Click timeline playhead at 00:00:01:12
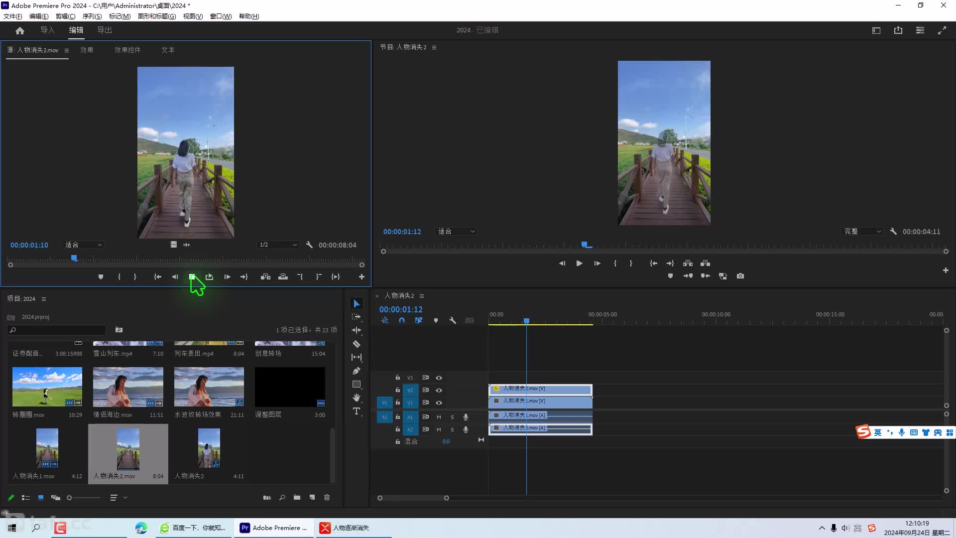 (x=526, y=321)
